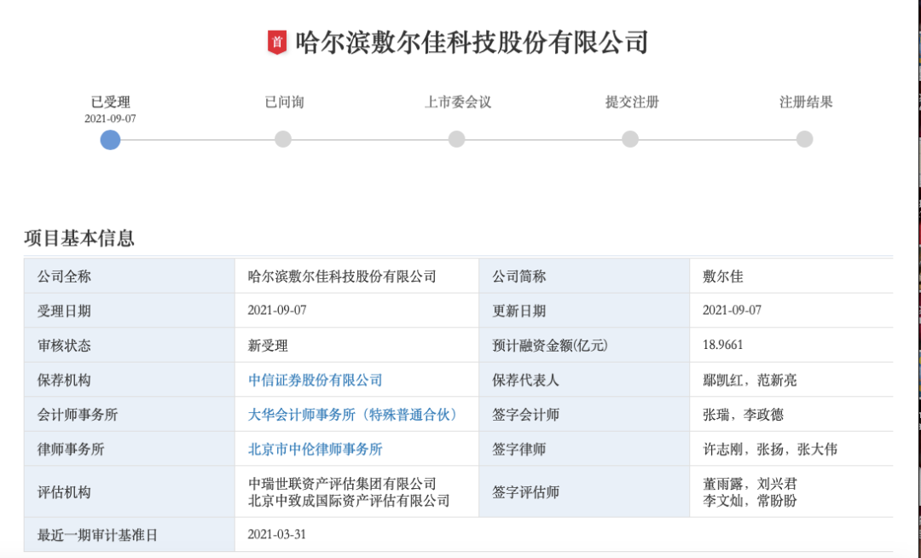Click the 保荐代表人 label cell
Image resolution: width=921 pixels, height=558 pixels.
(x=584, y=380)
